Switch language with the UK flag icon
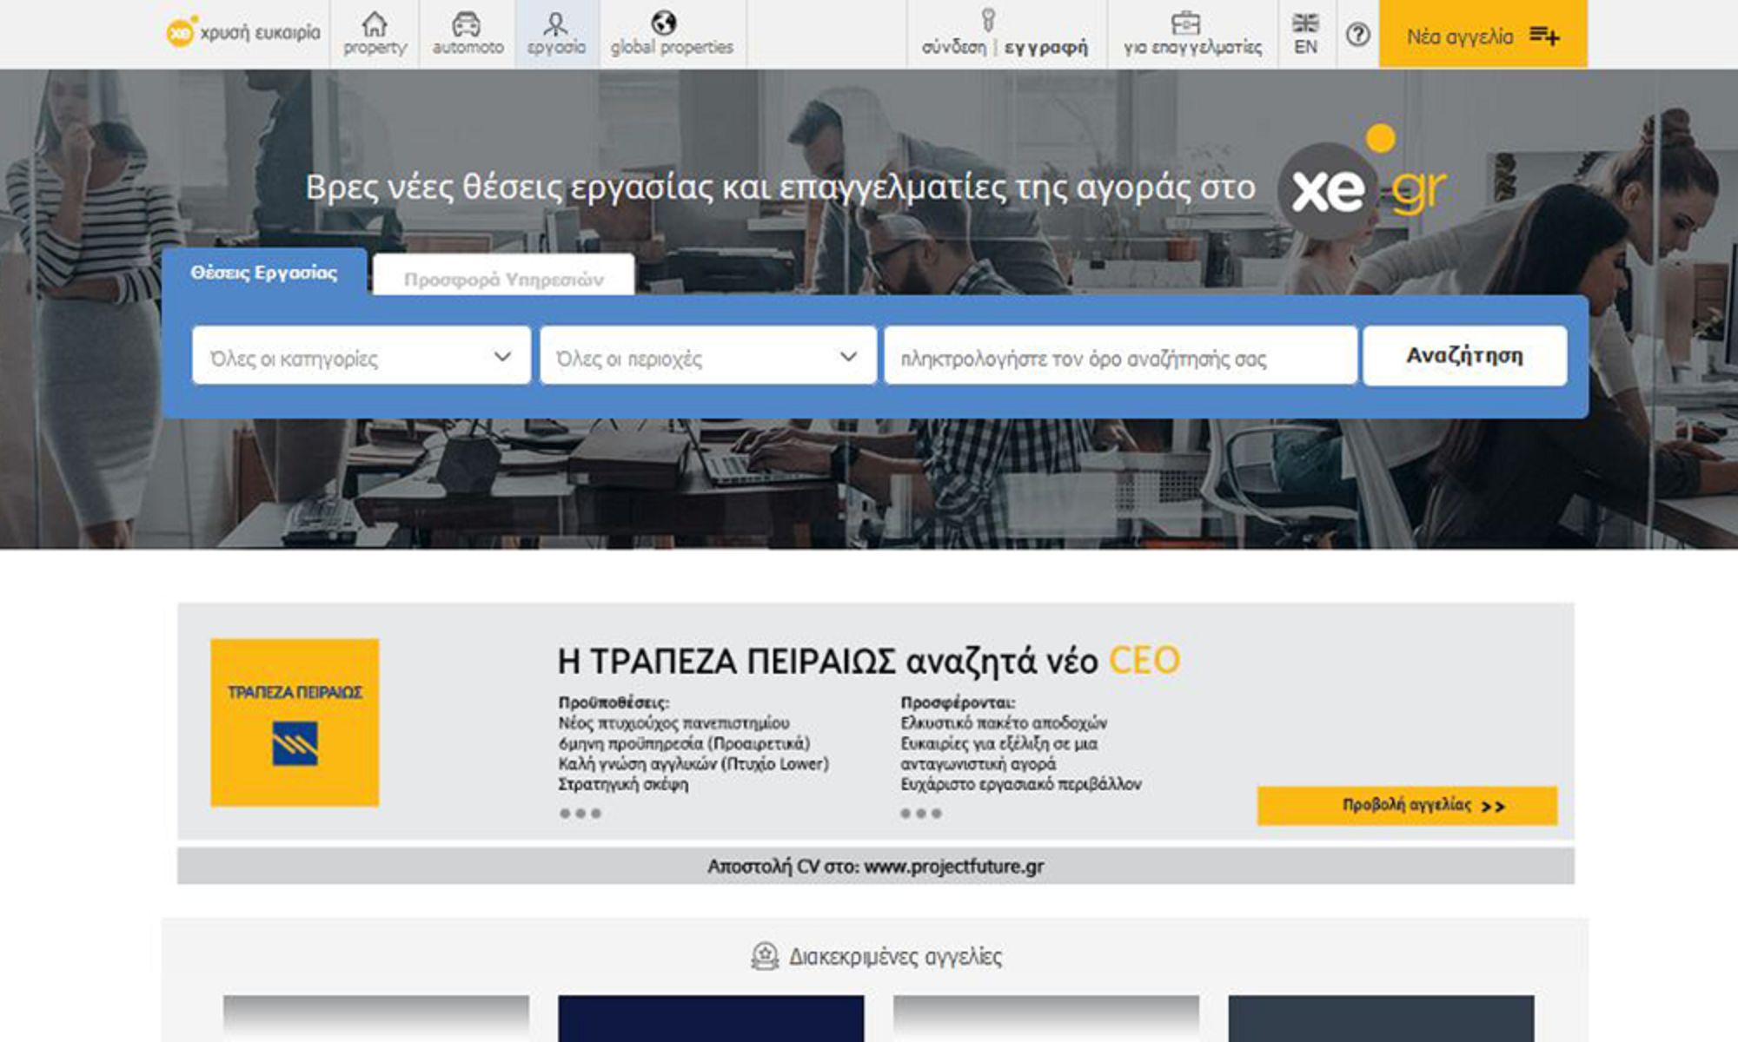The width and height of the screenshot is (1738, 1042). pyautogui.click(x=1305, y=23)
